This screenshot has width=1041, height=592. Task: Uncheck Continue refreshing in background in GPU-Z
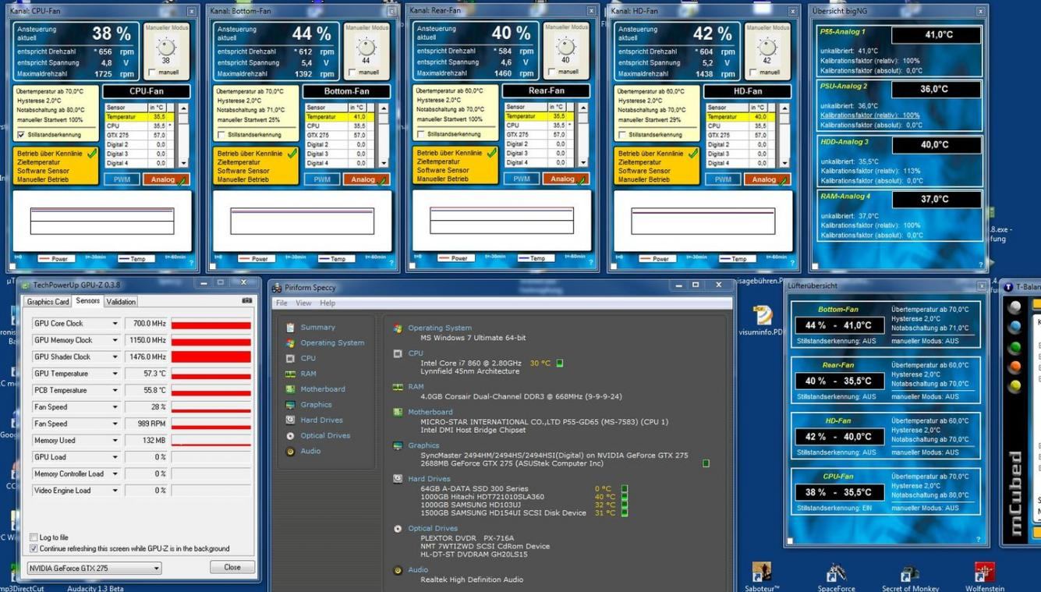point(34,548)
